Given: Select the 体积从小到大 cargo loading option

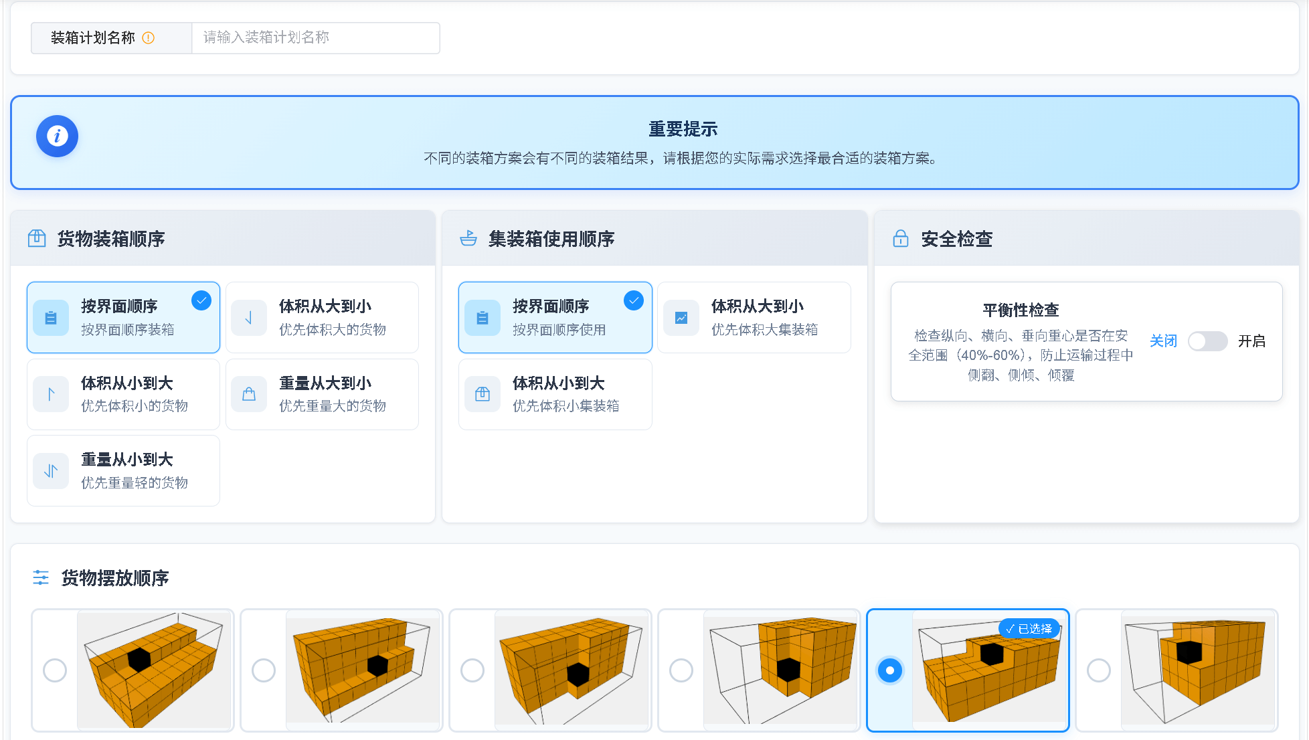Looking at the screenshot, I should coord(123,394).
